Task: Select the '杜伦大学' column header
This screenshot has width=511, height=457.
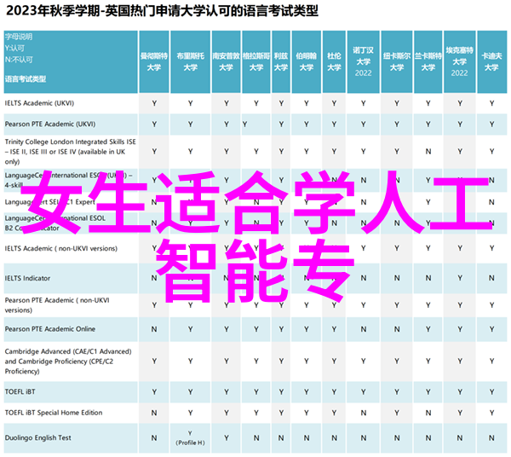Action: pyautogui.click(x=334, y=62)
